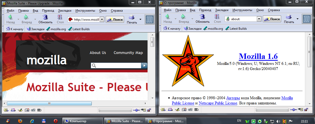The height and width of the screenshot is (124, 315).
Task: Open Инструменты menu in Mozilla Suite window
Action: point(85,11)
